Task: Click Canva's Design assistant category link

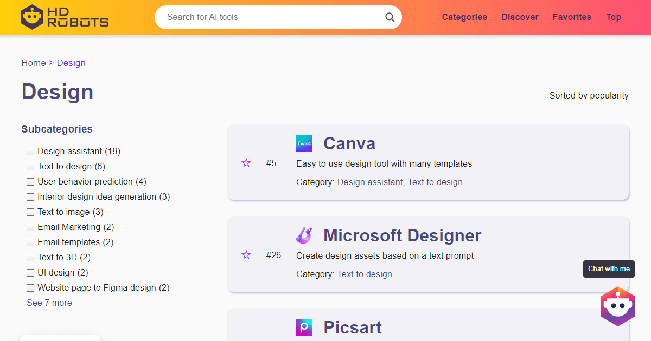Action: point(370,182)
